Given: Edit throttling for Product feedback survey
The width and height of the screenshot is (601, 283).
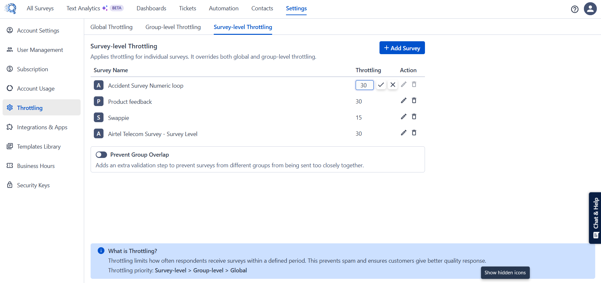Looking at the screenshot, I should pos(403,101).
